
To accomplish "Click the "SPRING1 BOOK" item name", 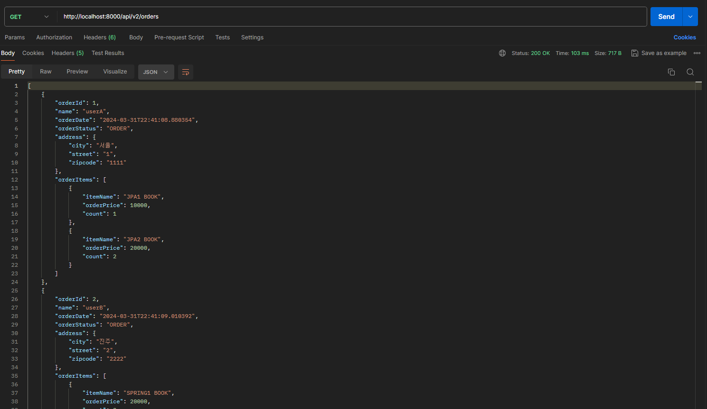I will (147, 393).
